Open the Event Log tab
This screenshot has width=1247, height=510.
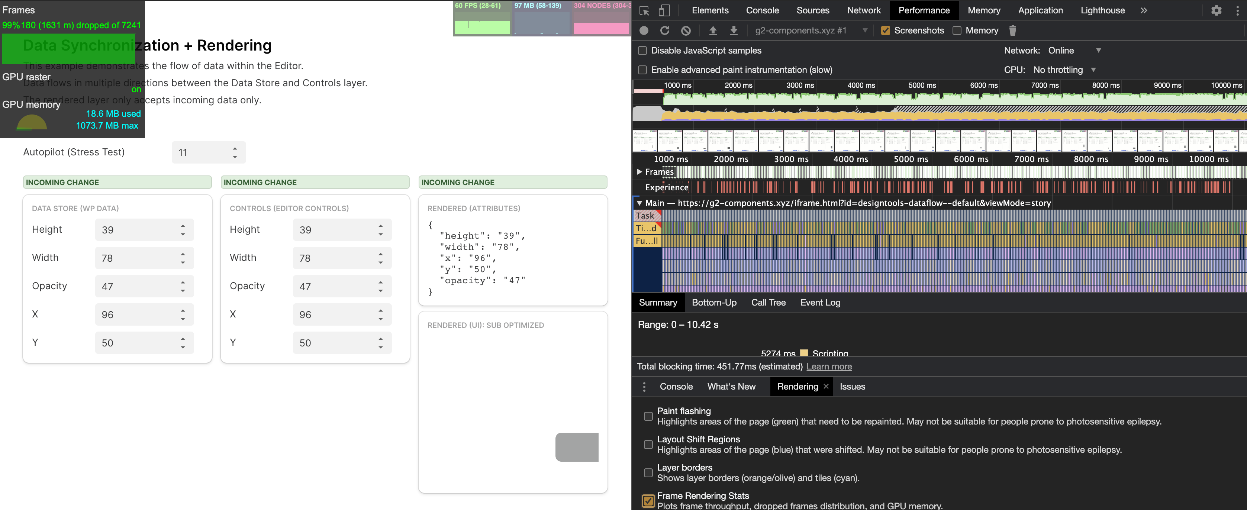tap(820, 303)
